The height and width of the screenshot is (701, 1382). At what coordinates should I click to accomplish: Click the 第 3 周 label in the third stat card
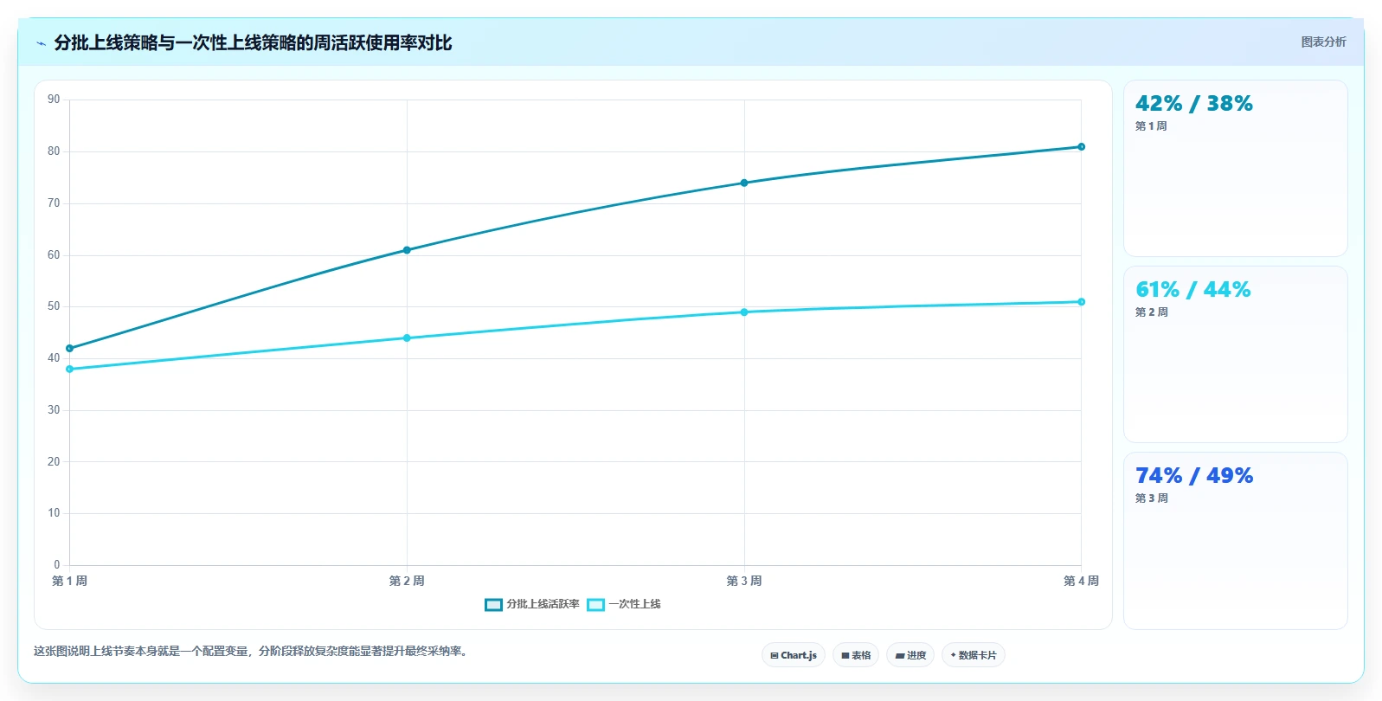tap(1152, 498)
